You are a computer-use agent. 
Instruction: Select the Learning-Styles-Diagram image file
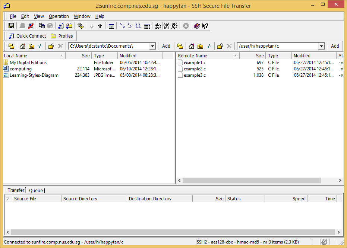[x=34, y=75]
